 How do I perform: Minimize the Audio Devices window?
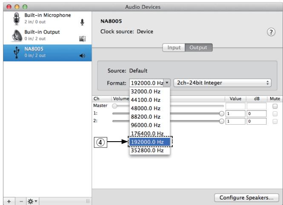tap(17, 7)
